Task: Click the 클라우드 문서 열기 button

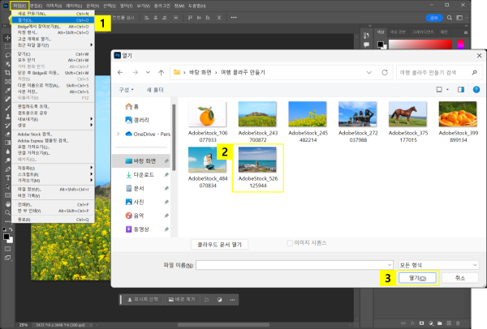Action: pyautogui.click(x=220, y=245)
